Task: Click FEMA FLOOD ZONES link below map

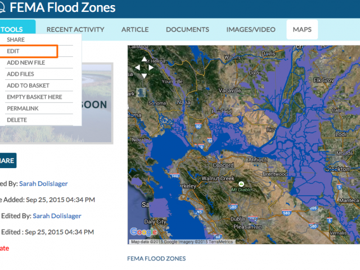Action: coord(156,259)
